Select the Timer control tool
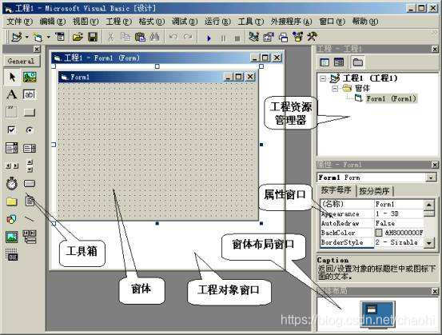This screenshot has width=442, height=335. 12,183
